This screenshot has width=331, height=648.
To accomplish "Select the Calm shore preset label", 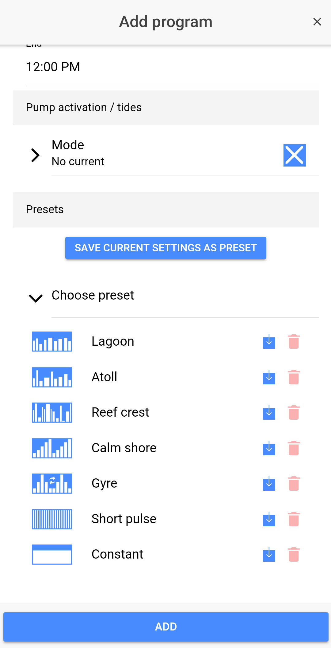I will (x=124, y=448).
